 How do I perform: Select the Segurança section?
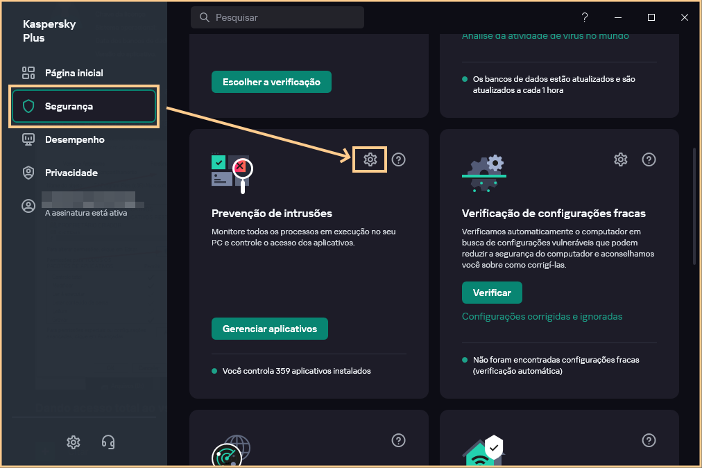84,106
